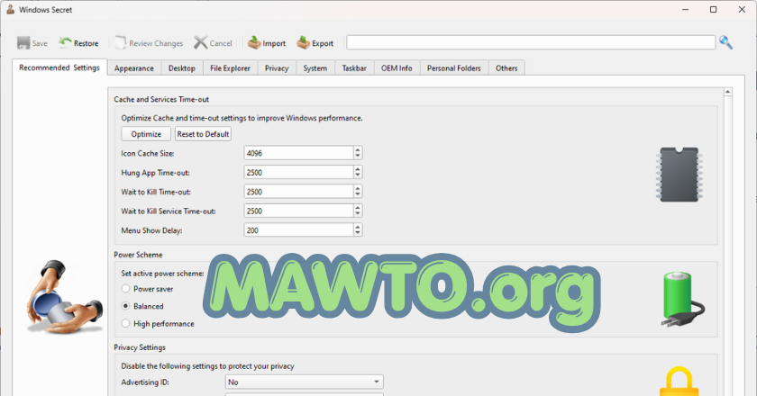757x396 pixels.
Task: Click the Windows Secret title bar icon
Action: pos(10,9)
